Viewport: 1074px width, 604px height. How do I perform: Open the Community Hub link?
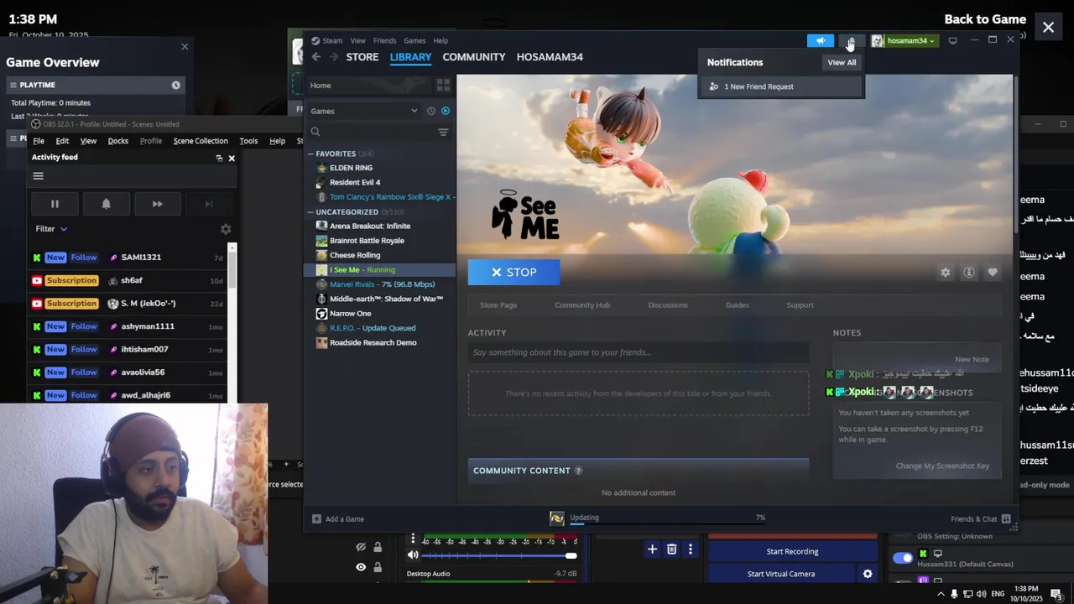(582, 305)
